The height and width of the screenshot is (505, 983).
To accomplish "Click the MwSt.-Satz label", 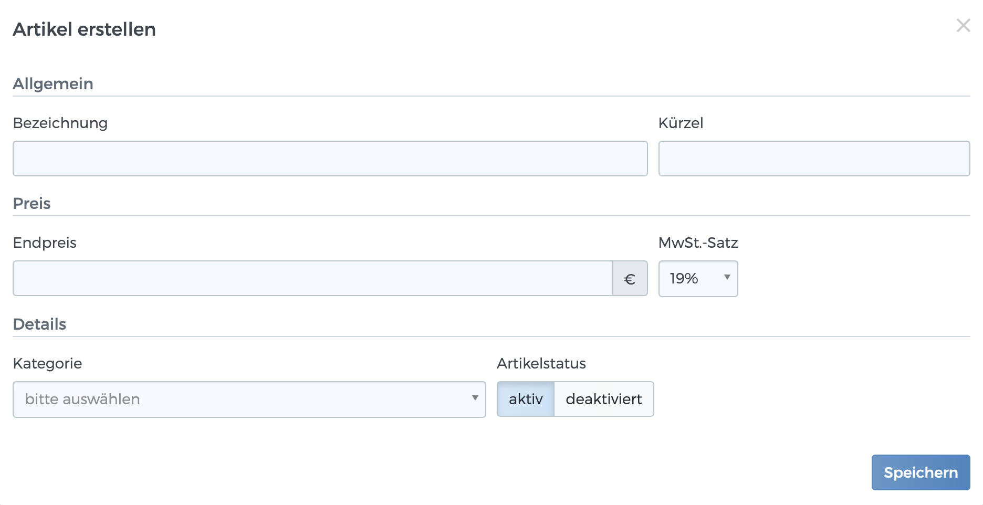I will (697, 243).
